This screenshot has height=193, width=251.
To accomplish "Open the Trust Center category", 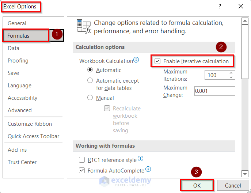I will pyautogui.click(x=22, y=162).
